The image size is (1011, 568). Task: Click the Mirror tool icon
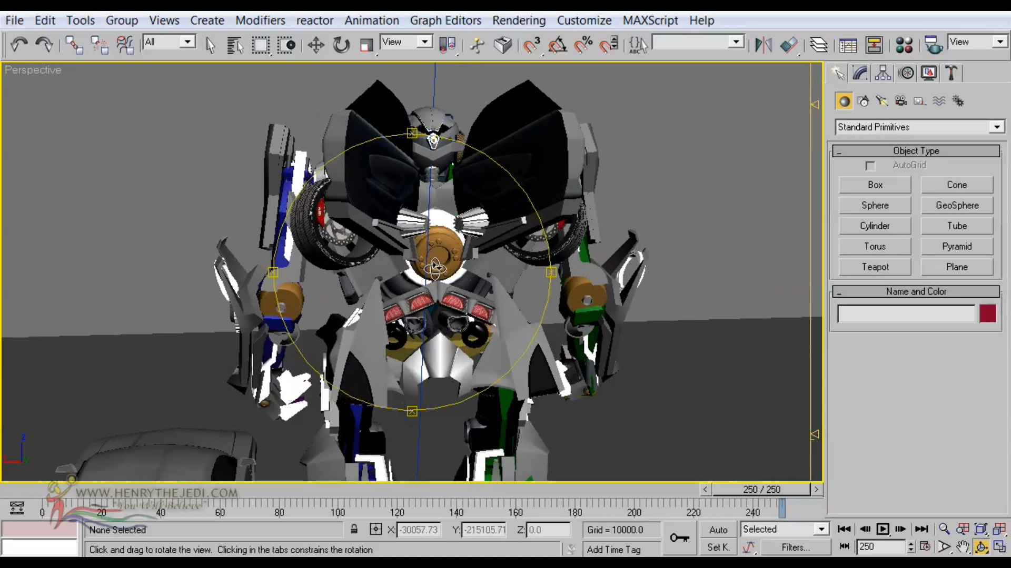pyautogui.click(x=763, y=45)
